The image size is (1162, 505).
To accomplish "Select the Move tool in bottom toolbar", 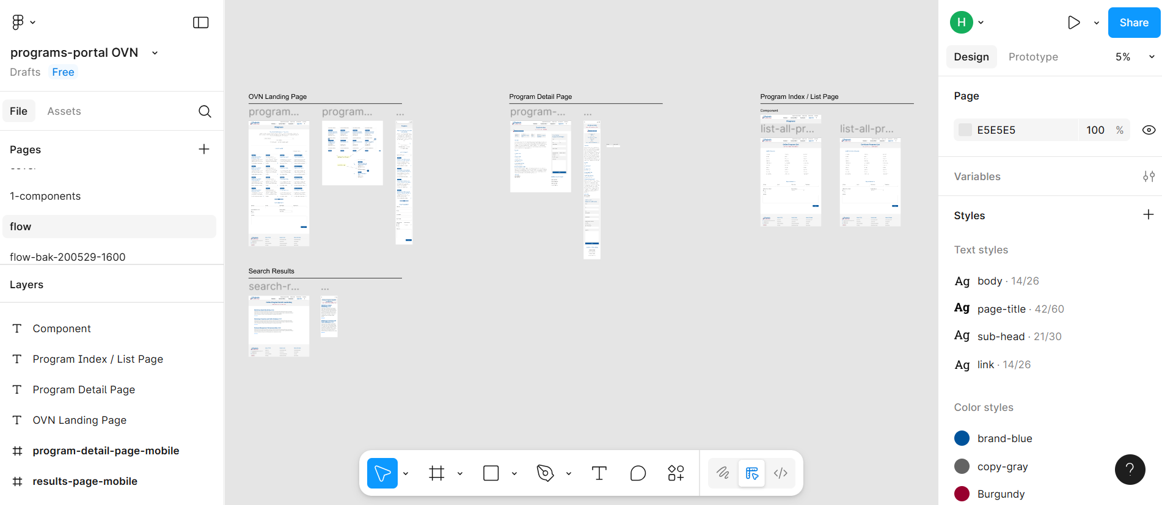I will pos(382,473).
